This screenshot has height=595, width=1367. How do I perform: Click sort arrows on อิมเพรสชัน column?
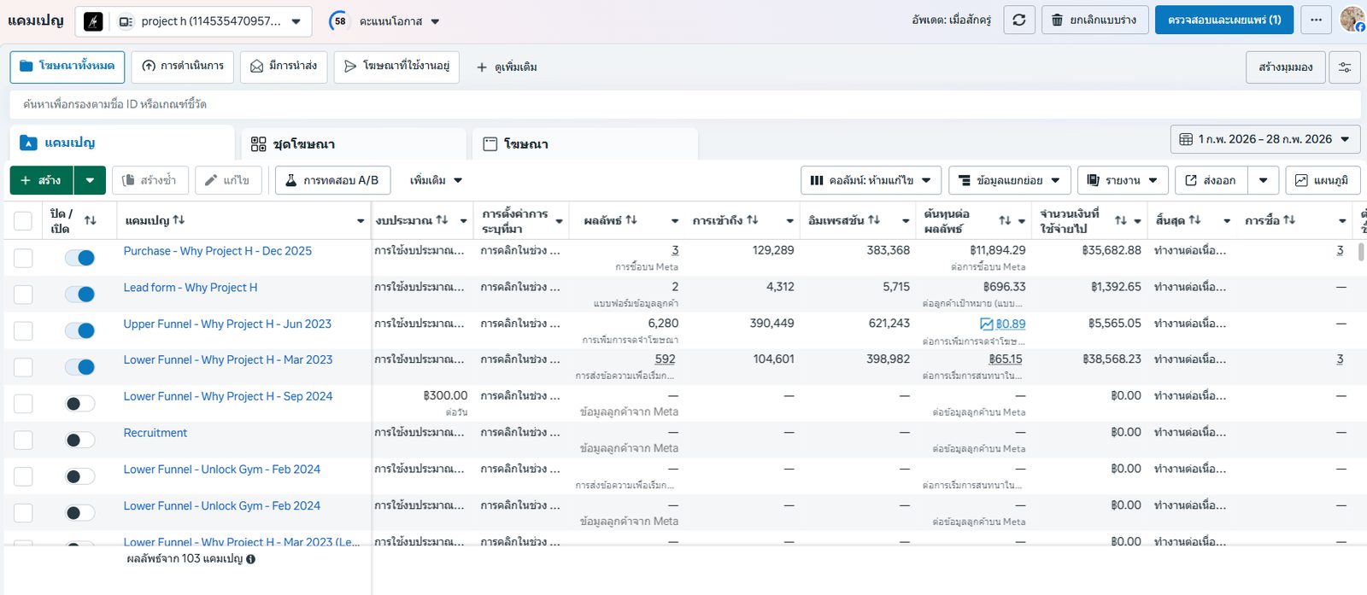pos(874,219)
